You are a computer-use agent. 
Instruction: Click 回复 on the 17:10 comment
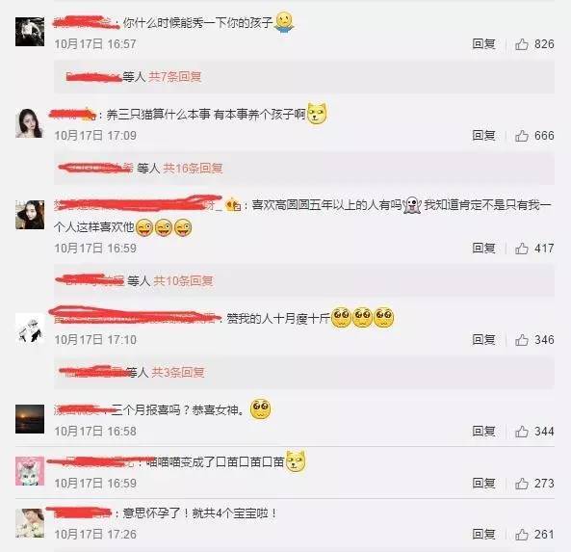tap(483, 339)
